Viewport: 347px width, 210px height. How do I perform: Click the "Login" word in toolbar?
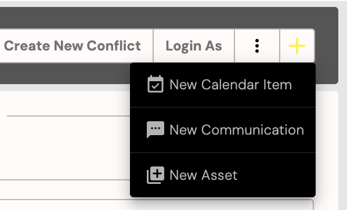[183, 46]
